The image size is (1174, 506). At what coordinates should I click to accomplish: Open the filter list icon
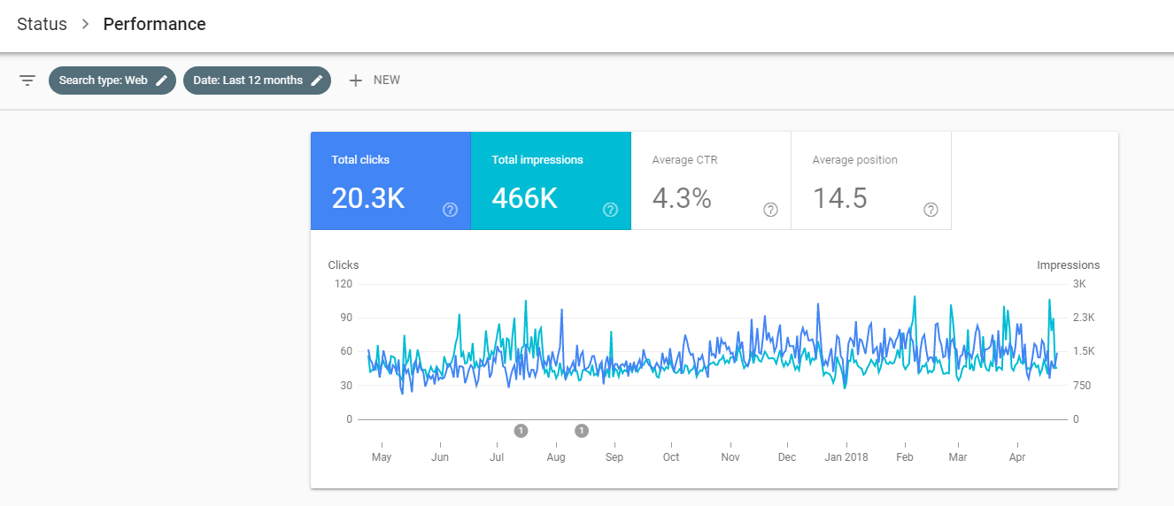(x=27, y=80)
